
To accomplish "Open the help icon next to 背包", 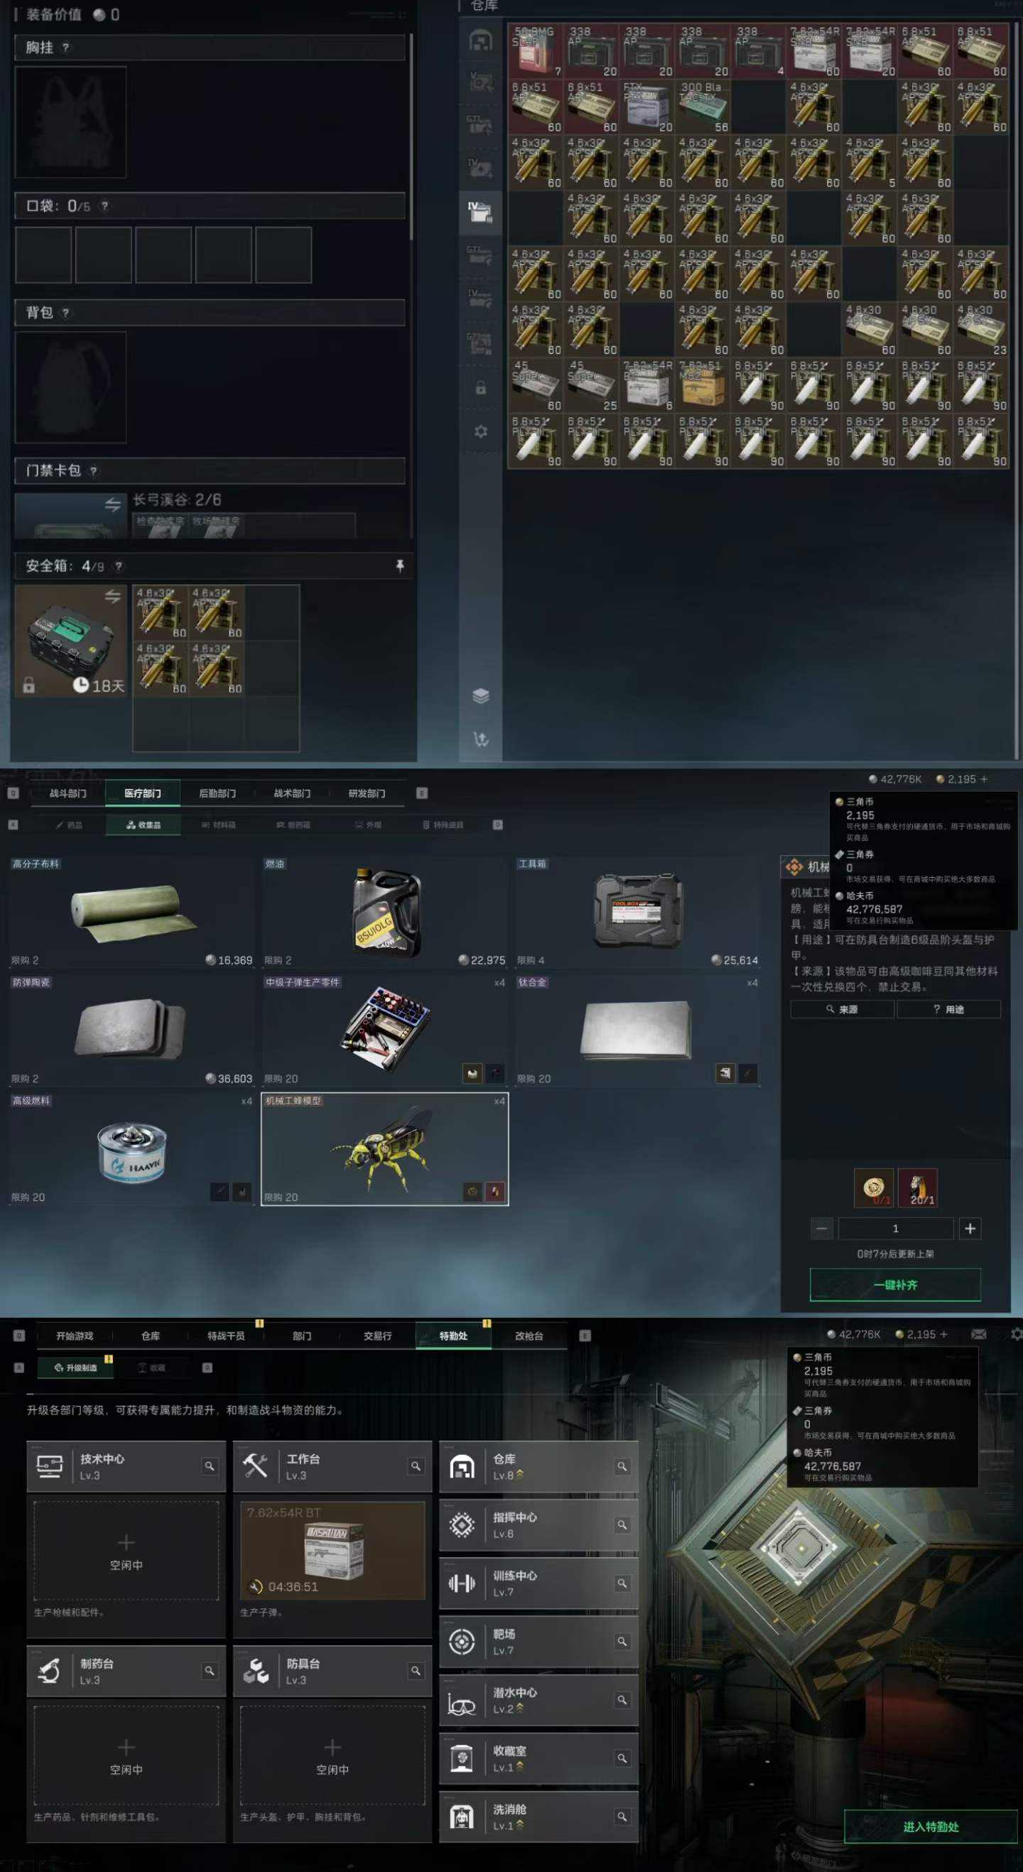I will 65,313.
